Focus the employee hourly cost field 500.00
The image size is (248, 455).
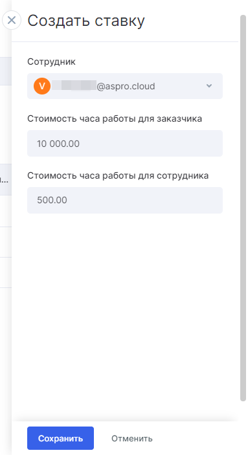tap(125, 200)
